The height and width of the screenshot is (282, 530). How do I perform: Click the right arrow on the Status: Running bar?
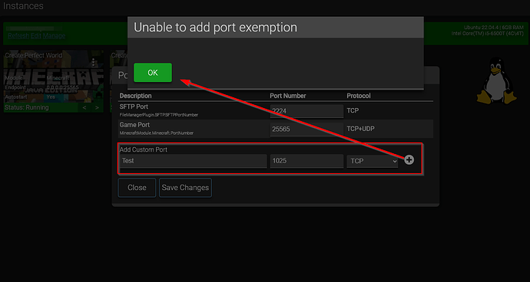click(x=97, y=107)
